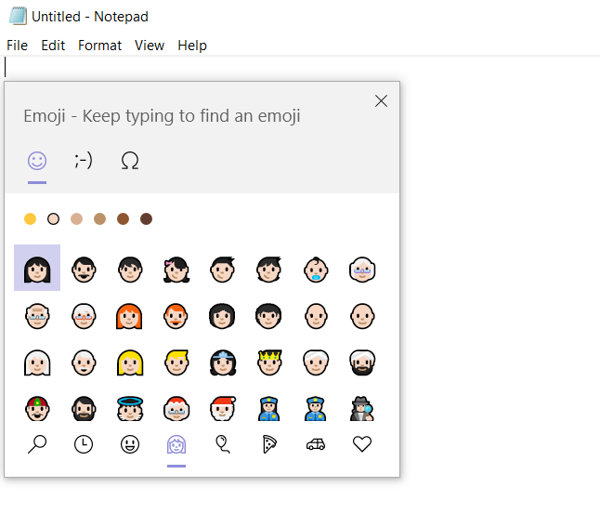
Task: Choose the medium skin tone swatch
Action: (100, 219)
